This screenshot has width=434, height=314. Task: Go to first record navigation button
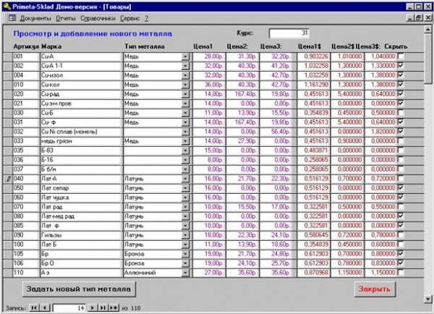click(x=34, y=307)
